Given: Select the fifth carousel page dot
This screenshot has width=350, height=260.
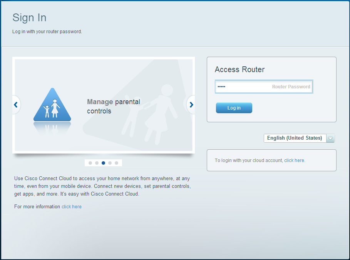Looking at the screenshot, I should pyautogui.click(x=116, y=163).
